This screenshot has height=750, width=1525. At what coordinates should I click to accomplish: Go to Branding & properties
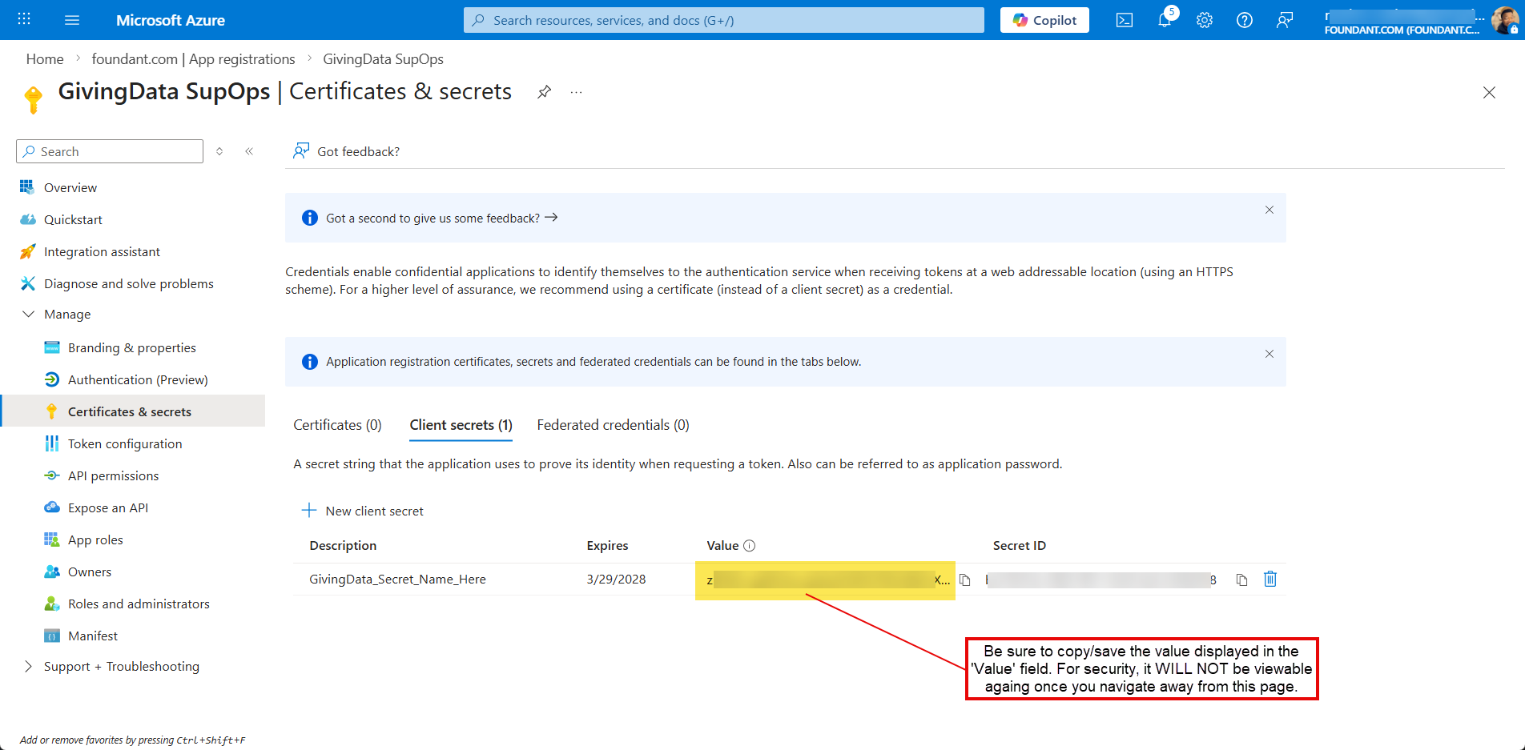[x=131, y=347]
